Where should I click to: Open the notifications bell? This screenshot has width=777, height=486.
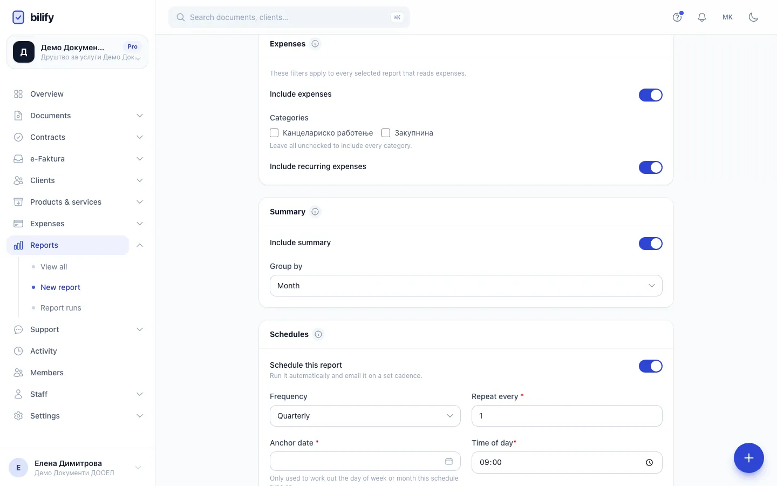click(x=702, y=17)
